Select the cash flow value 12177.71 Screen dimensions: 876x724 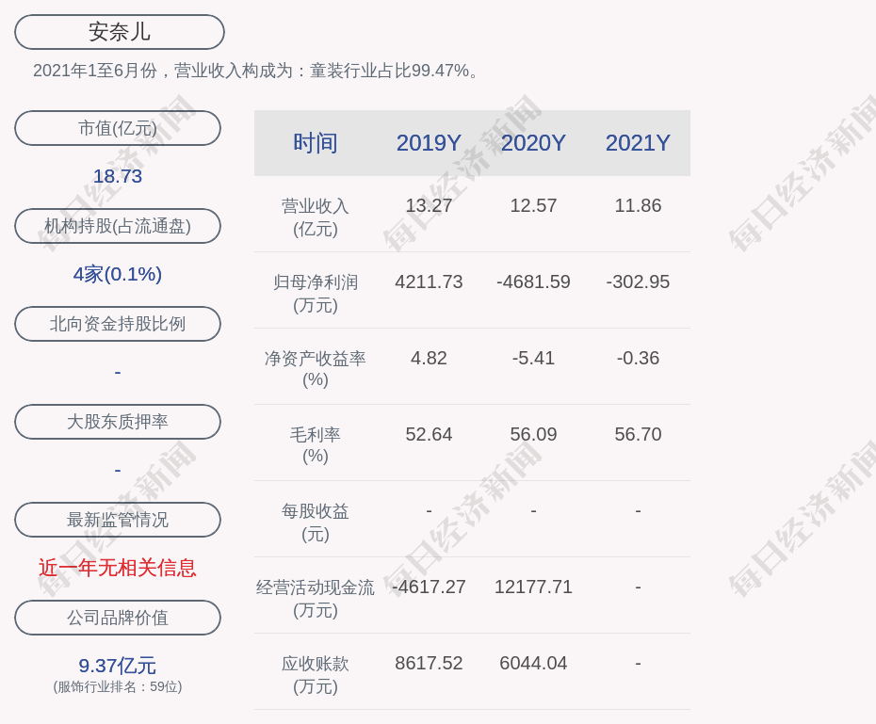[x=533, y=587]
